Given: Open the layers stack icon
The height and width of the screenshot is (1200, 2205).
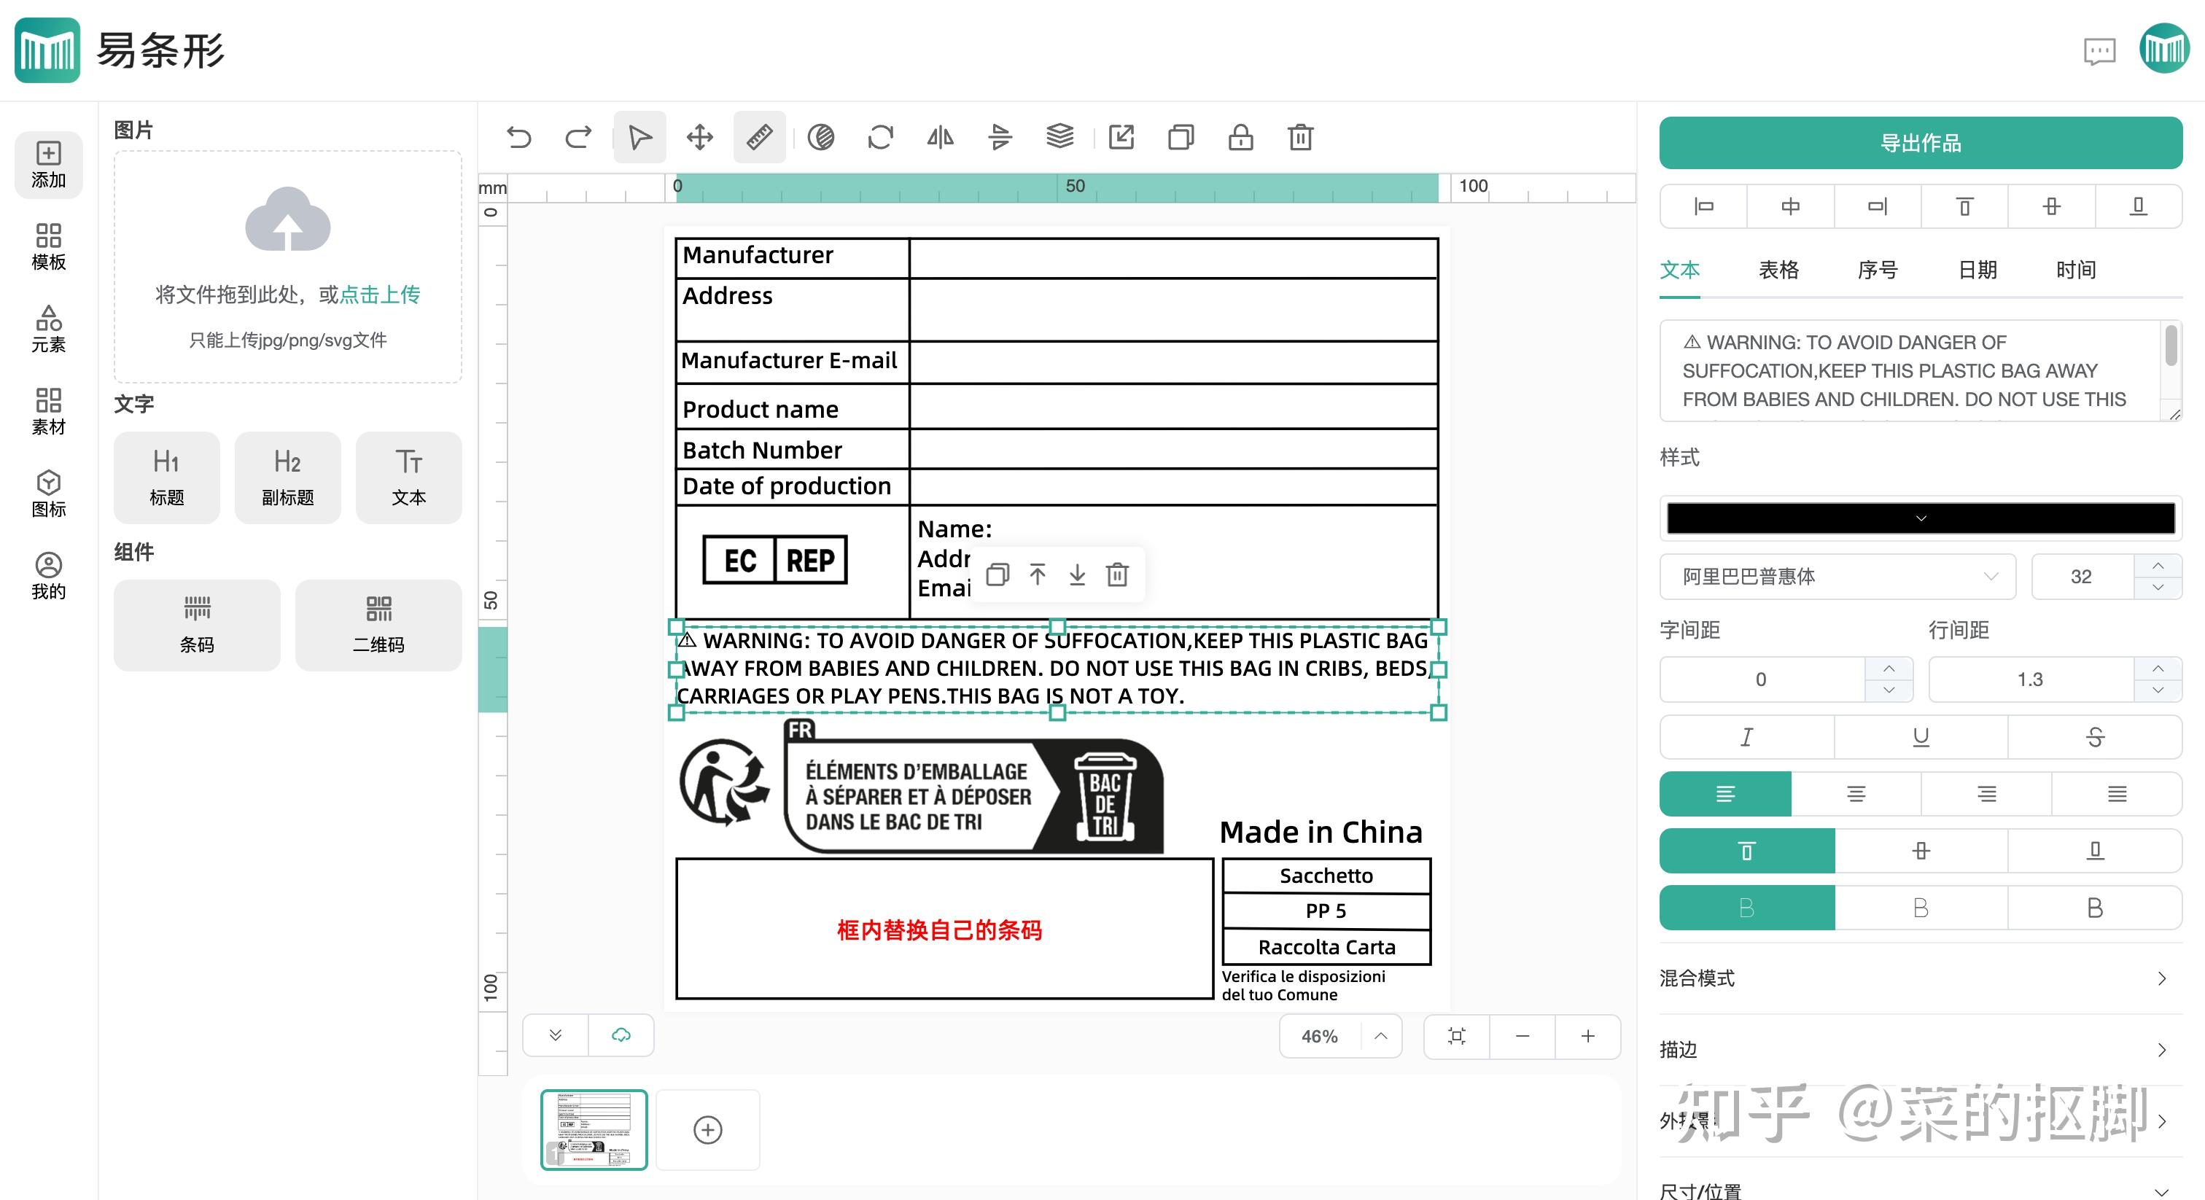Looking at the screenshot, I should (x=1059, y=137).
